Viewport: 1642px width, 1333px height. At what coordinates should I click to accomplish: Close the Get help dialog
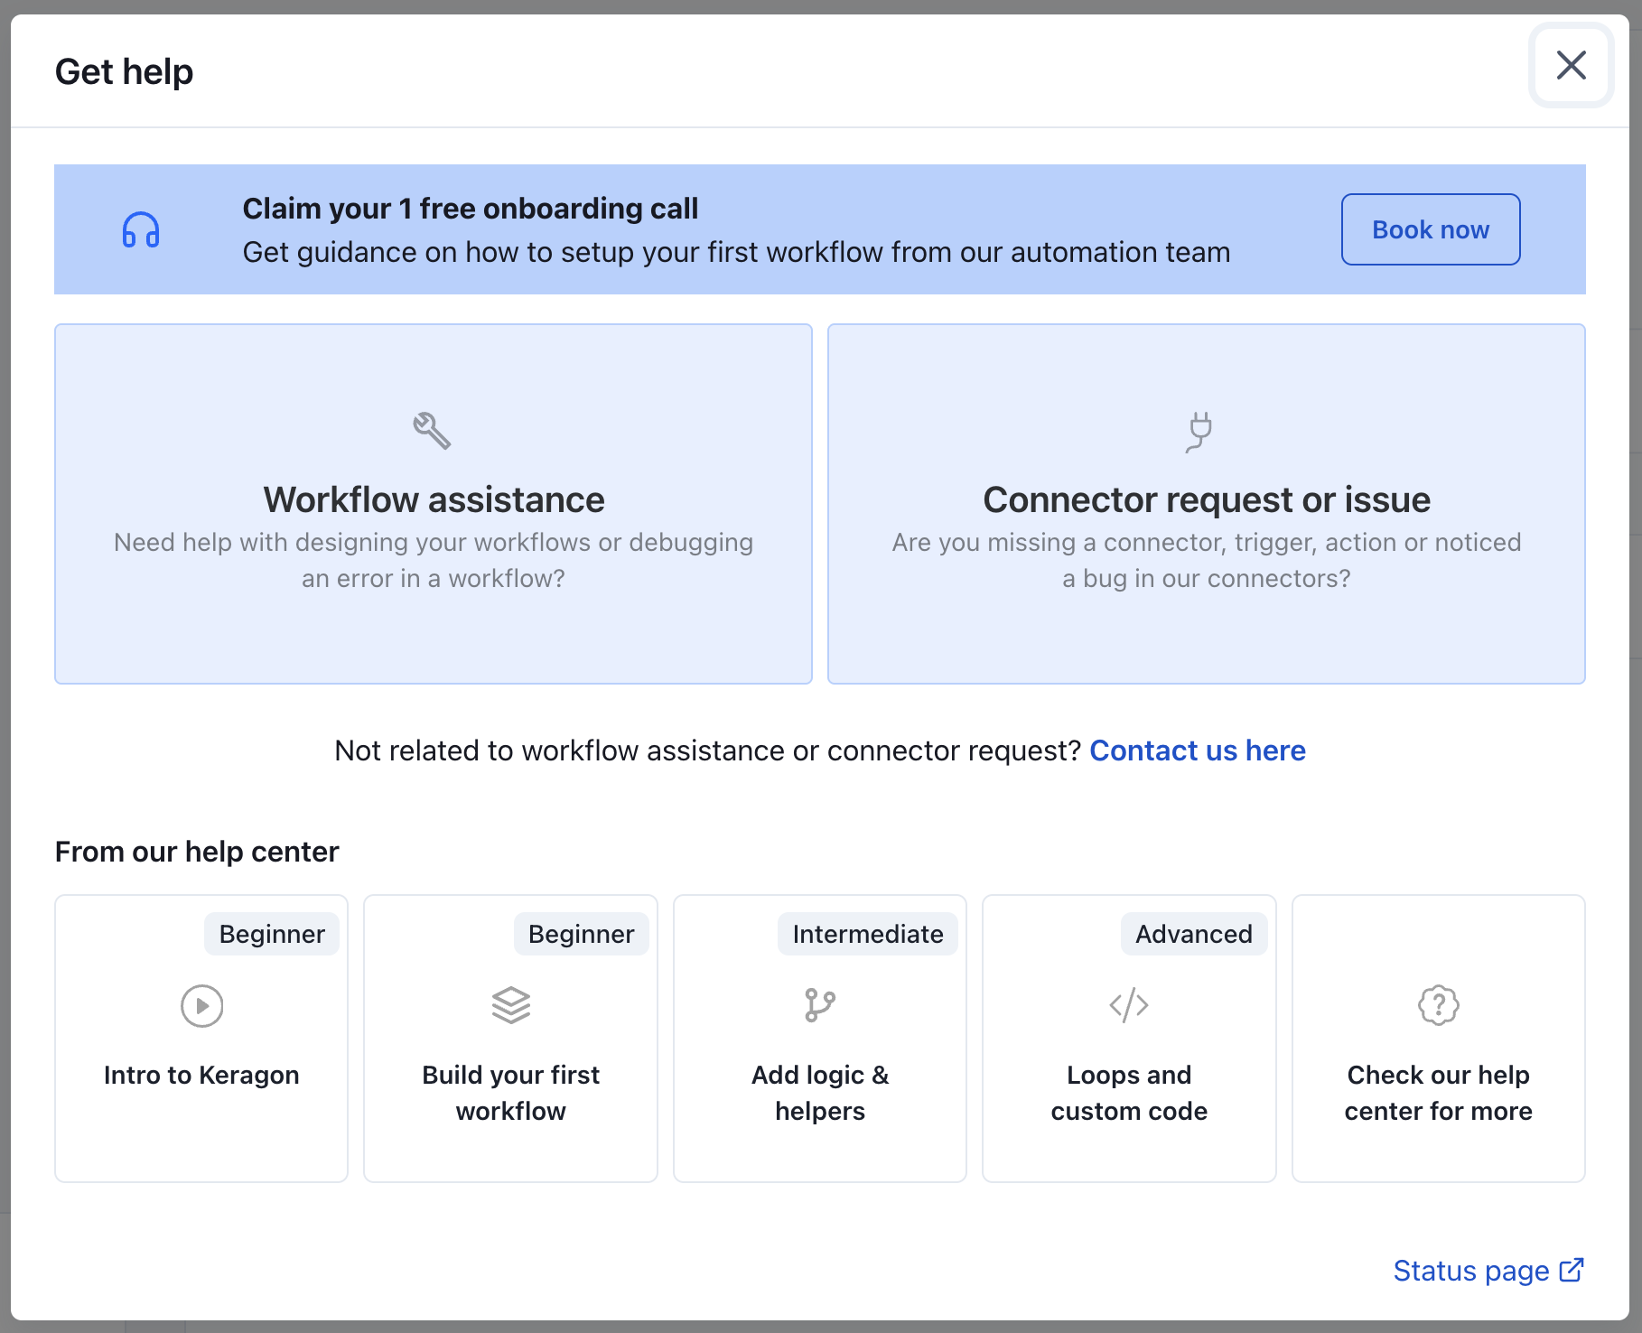pyautogui.click(x=1571, y=65)
